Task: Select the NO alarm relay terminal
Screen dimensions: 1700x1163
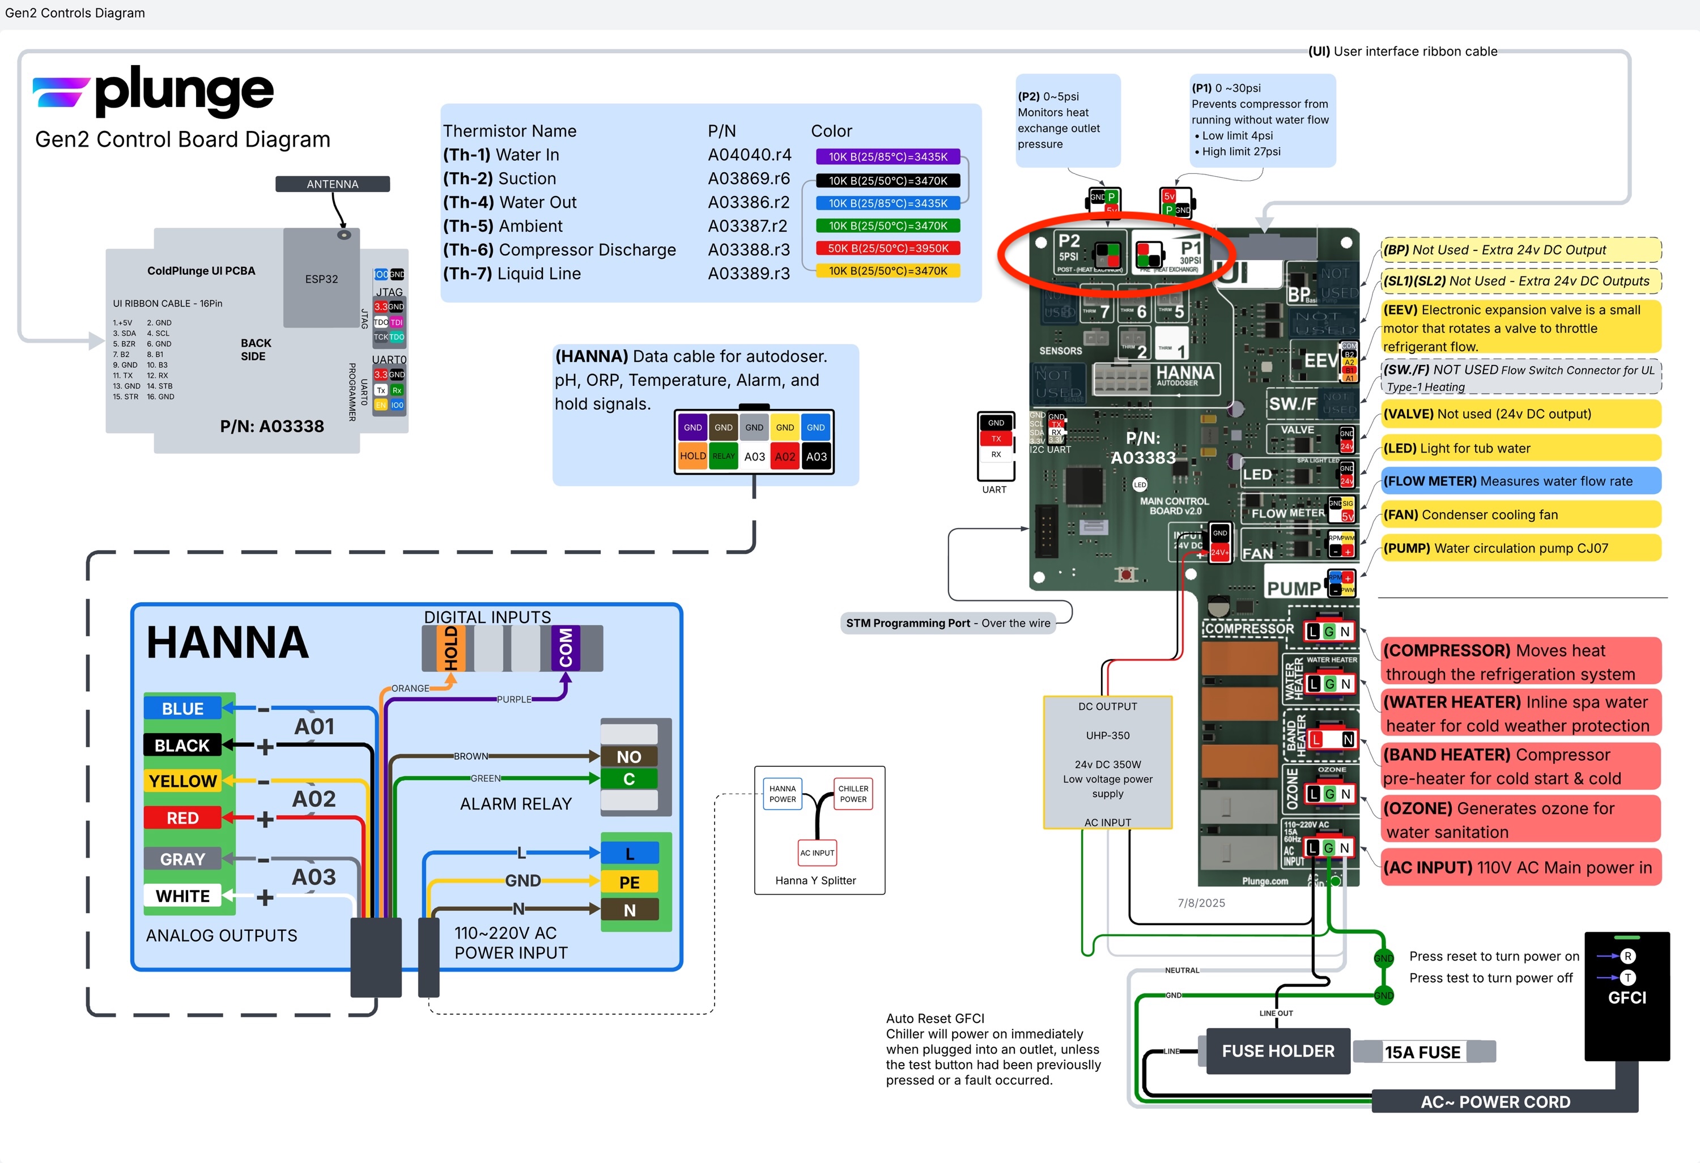Action: point(629,757)
